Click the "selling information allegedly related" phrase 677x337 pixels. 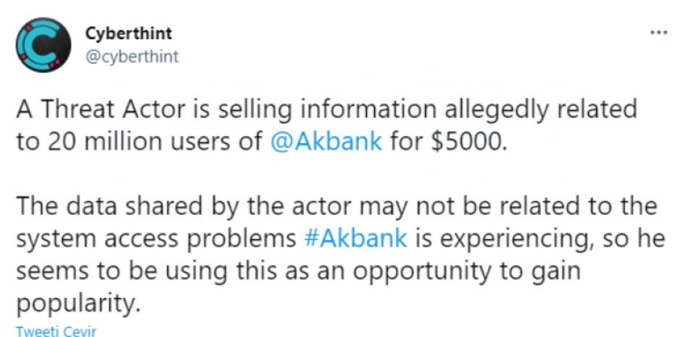pos(440,109)
